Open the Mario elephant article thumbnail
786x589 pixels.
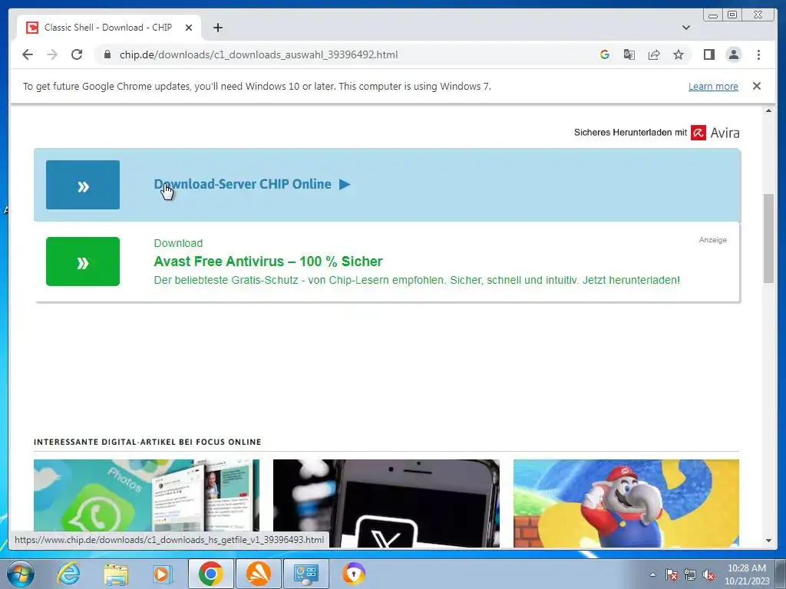[x=626, y=503]
